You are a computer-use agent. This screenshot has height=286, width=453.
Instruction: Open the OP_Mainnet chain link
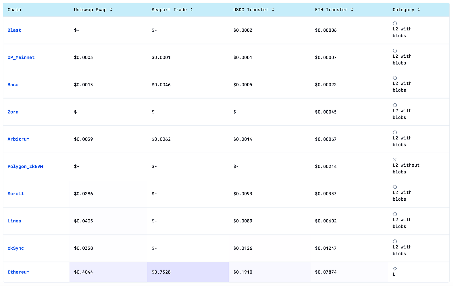coord(21,58)
